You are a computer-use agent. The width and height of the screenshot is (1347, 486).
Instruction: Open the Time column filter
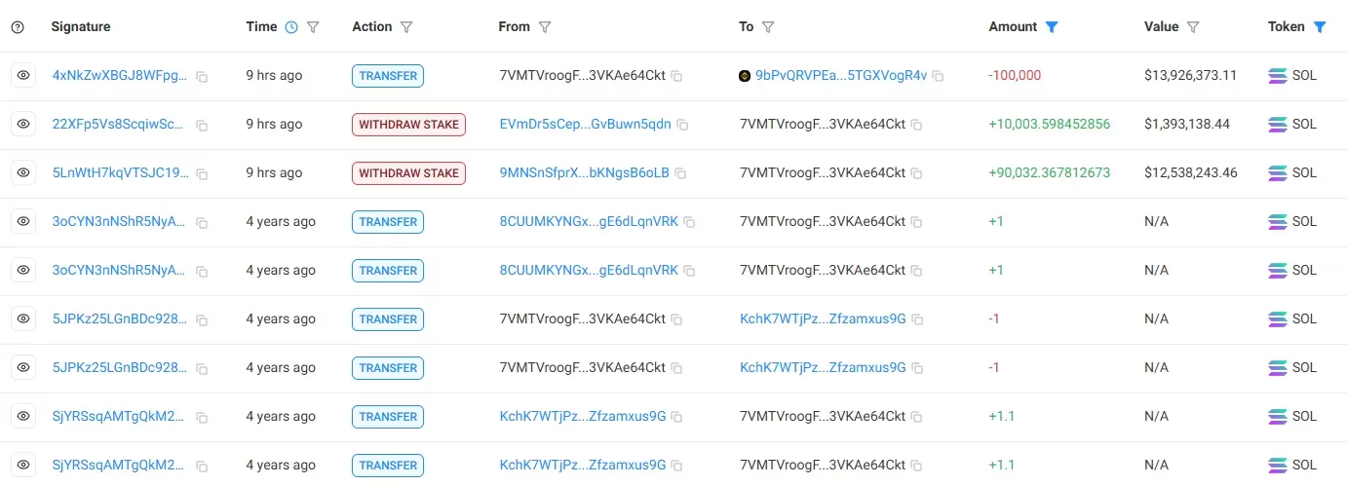pos(313,27)
